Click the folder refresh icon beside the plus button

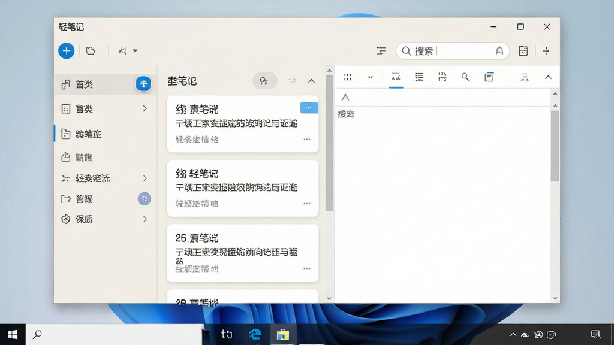coord(91,51)
